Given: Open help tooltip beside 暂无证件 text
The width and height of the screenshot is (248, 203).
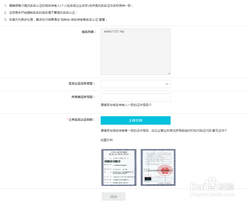Looking at the screenshot, I should coord(226,130).
